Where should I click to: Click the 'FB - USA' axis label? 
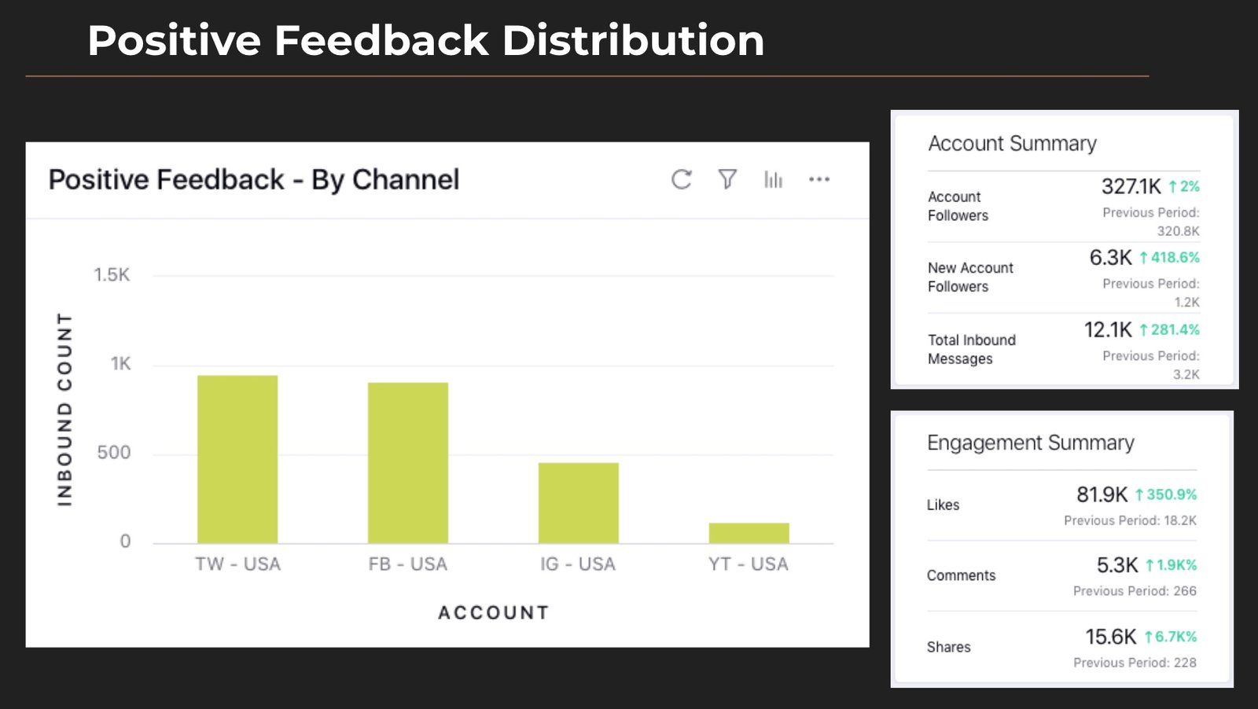408,564
